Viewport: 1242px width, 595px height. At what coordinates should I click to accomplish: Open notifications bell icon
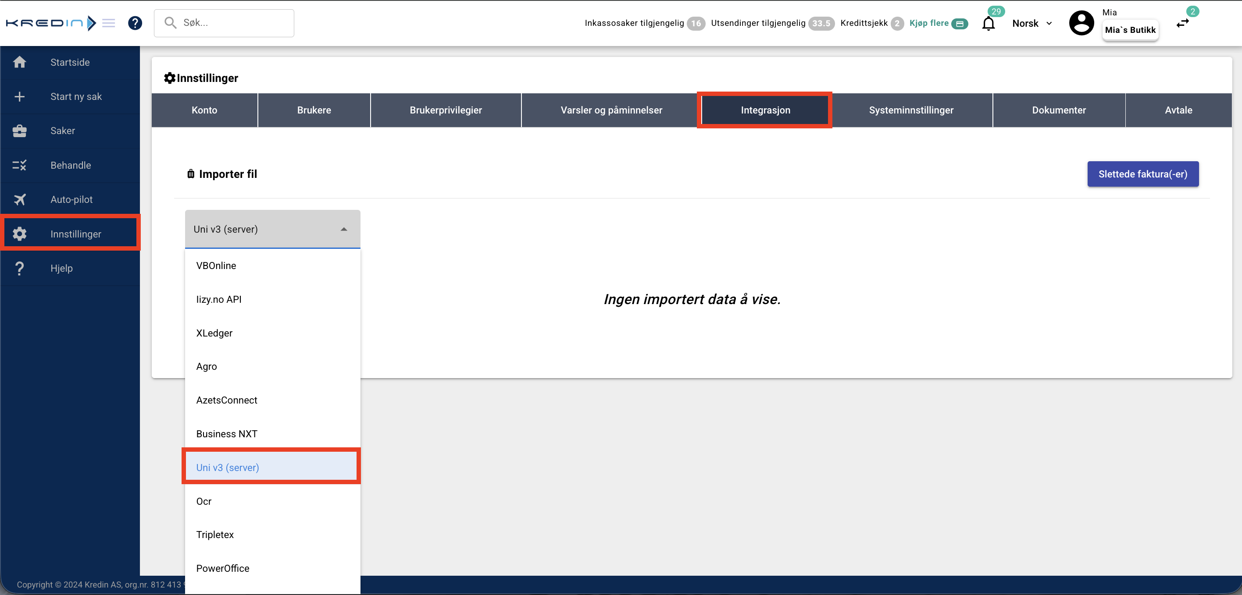pos(988,23)
